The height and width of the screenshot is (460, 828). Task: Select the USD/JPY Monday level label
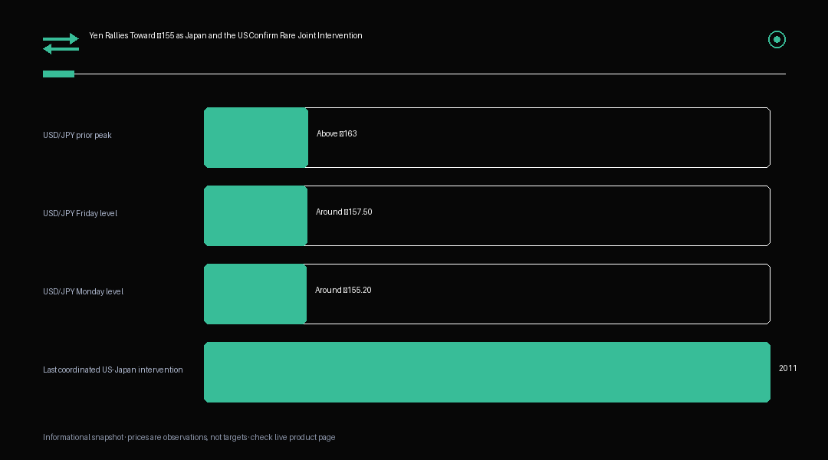83,291
